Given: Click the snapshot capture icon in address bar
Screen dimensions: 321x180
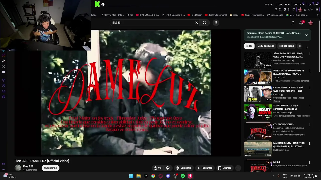Looking at the screenshot, I should [280, 9].
